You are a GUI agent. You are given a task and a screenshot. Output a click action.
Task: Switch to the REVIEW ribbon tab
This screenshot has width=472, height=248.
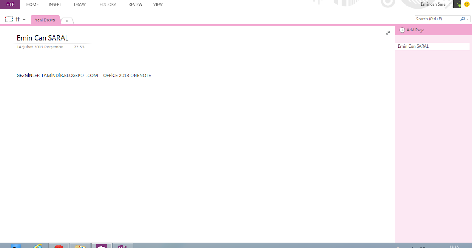[135, 4]
